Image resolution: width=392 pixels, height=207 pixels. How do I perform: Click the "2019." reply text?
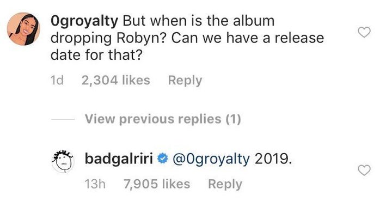(x=273, y=159)
